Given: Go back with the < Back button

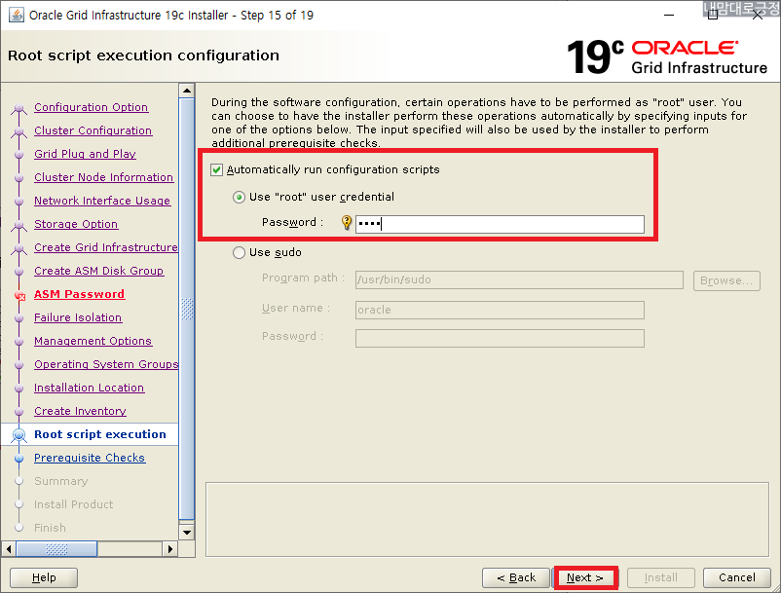Looking at the screenshot, I should 516,577.
